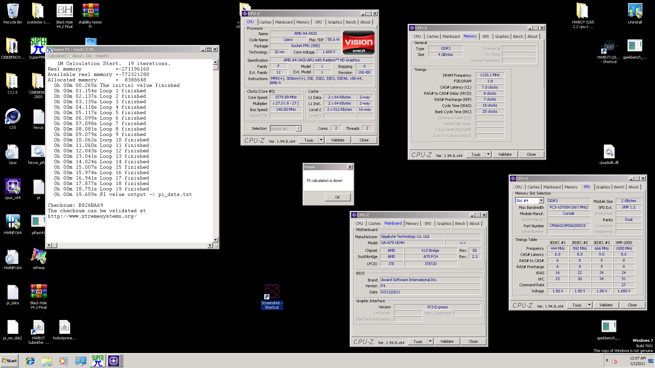Open the pi_data text file icon
Image resolution: width=655 pixels, height=368 pixels.
point(13,294)
